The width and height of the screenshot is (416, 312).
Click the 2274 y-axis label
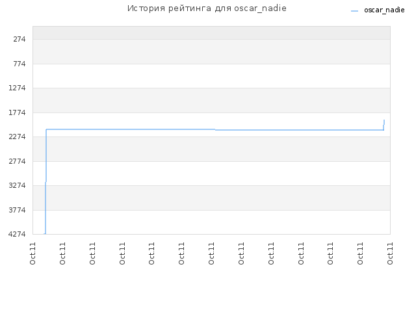[x=17, y=136]
